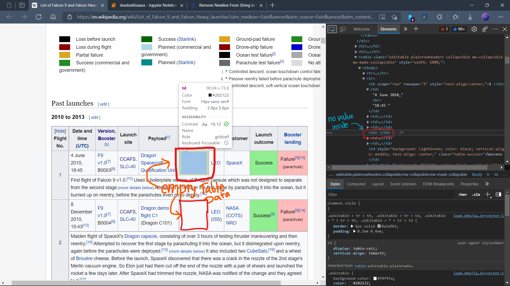Open the Dragon demo flight C1 link
Image resolution: width=510 pixels, height=286 pixels.
click(155, 212)
